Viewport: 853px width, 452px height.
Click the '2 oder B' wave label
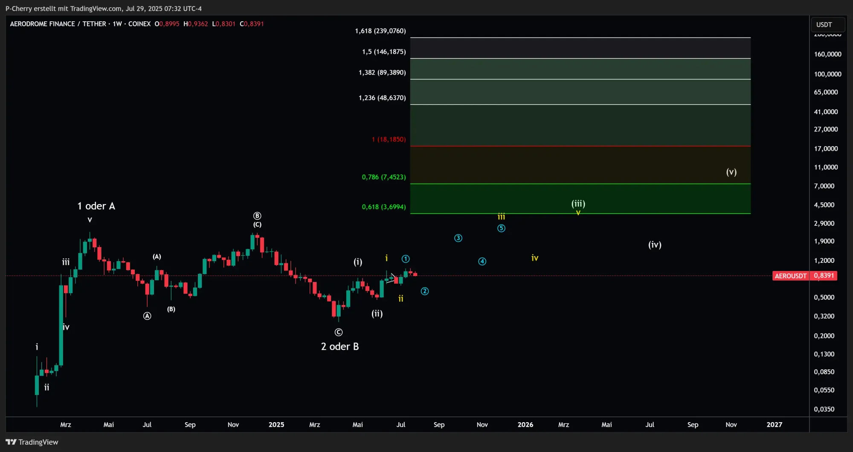(340, 346)
